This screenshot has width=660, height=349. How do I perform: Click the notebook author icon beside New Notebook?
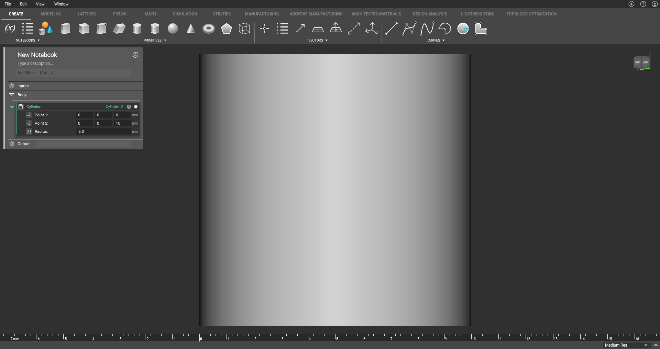(135, 55)
